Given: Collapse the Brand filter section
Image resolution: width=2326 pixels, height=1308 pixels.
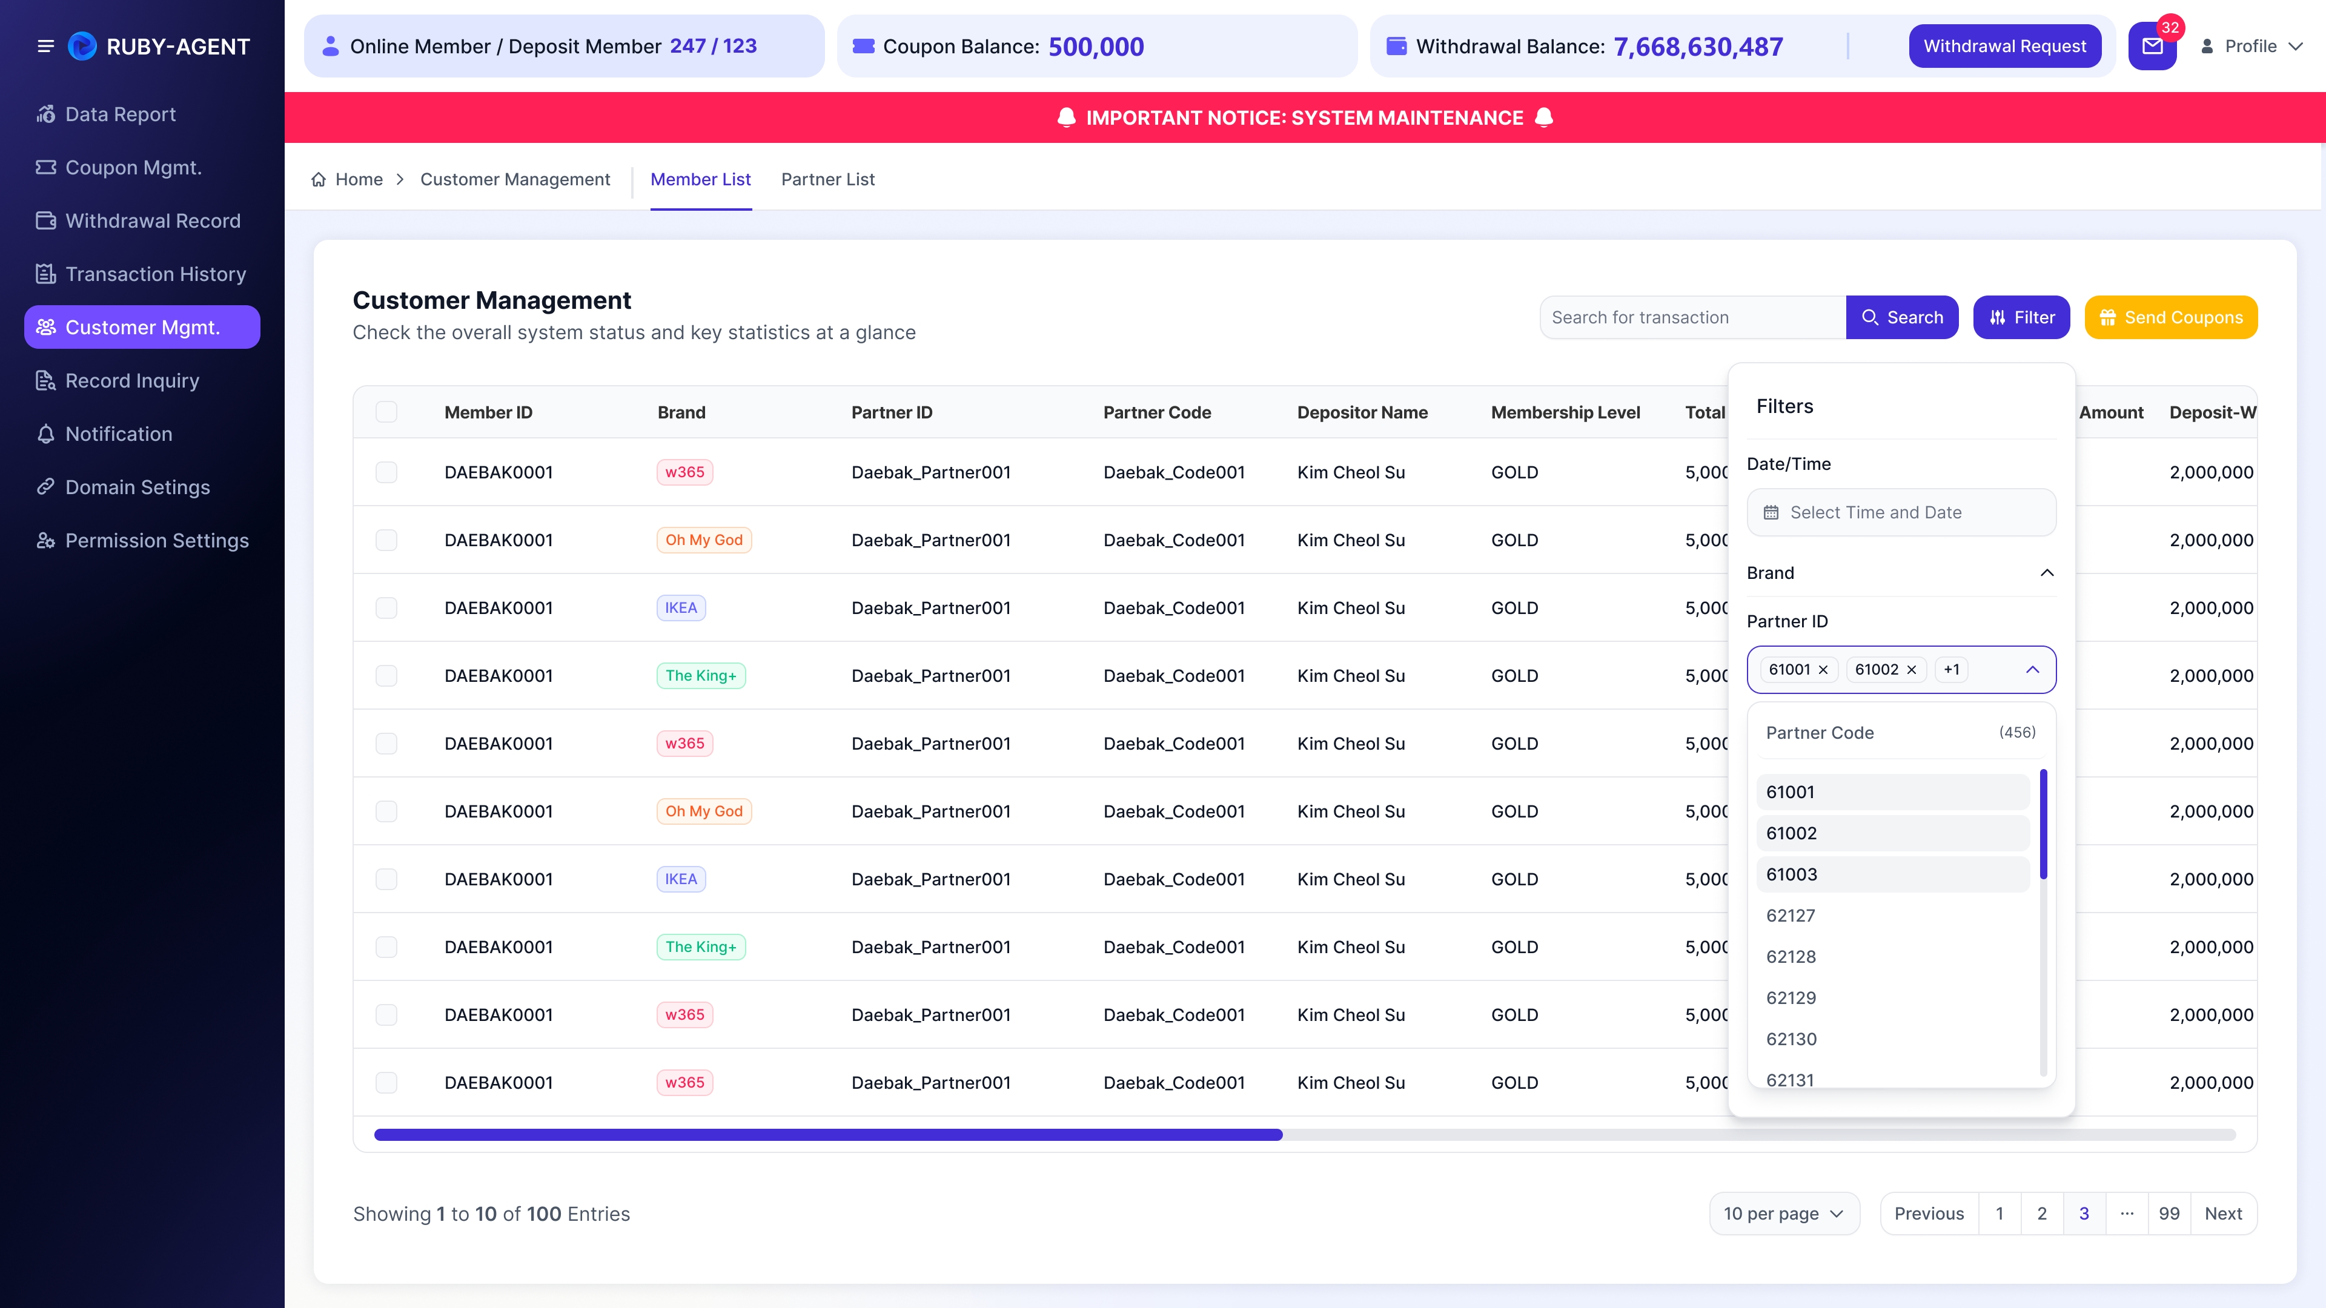Looking at the screenshot, I should pyautogui.click(x=2047, y=573).
